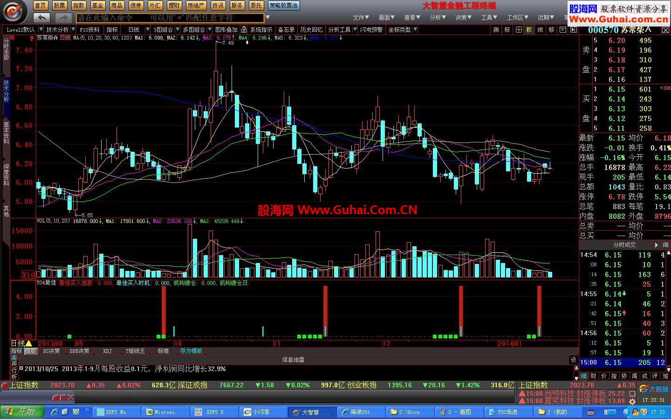Toggle the 细 detail view at panel bottom

(583, 376)
